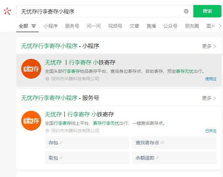Open the filter icon beside 全部 tab

click(34, 26)
